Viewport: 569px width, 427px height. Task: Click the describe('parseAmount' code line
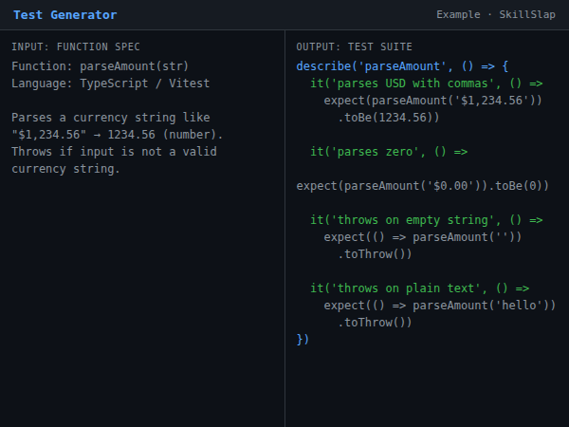pos(402,66)
